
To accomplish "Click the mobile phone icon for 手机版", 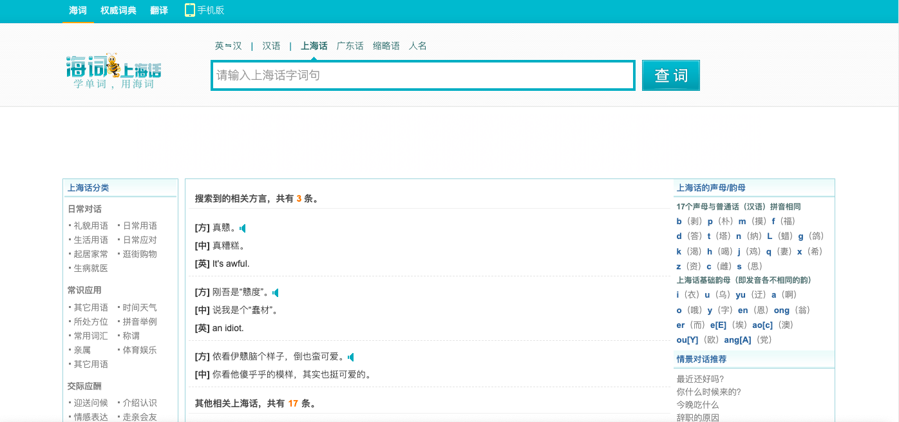I will pyautogui.click(x=190, y=10).
